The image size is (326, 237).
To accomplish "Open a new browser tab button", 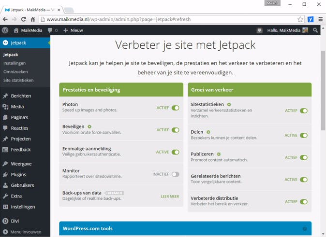I will 69,10.
